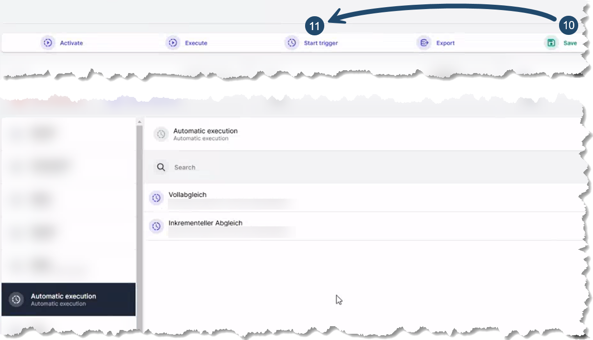Click the Activate label
The width and height of the screenshot is (593, 340).
click(71, 43)
